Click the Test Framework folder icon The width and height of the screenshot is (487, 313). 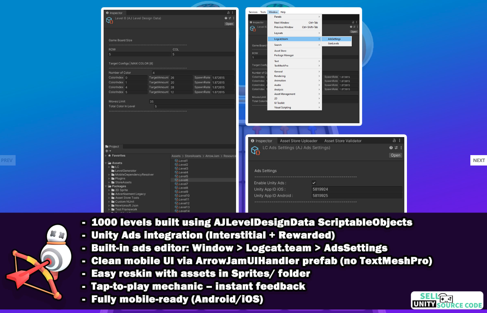tap(113, 209)
